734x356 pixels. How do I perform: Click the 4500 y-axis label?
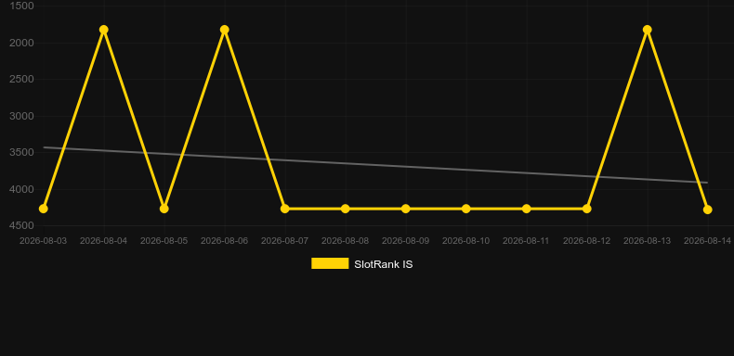21,225
